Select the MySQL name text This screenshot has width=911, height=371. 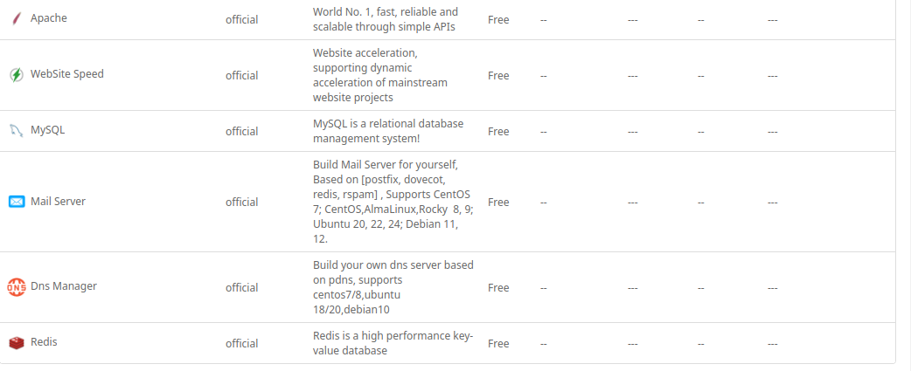[x=47, y=130]
